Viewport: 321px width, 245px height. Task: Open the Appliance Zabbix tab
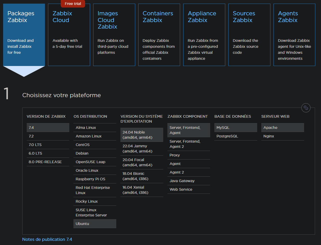(x=204, y=35)
